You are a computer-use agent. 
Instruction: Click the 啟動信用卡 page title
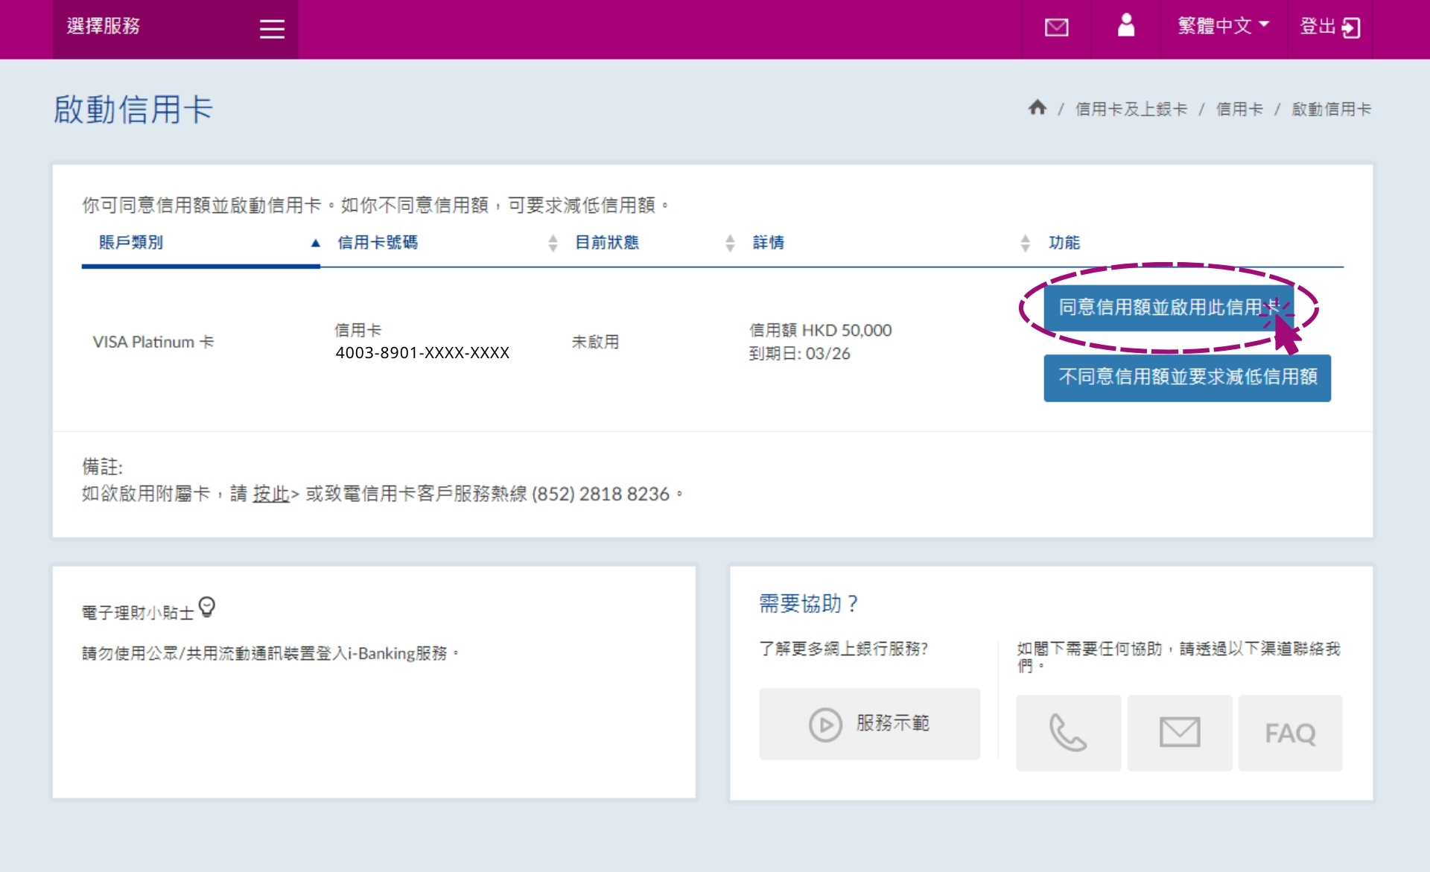click(133, 109)
